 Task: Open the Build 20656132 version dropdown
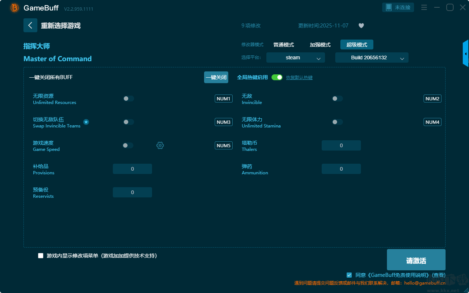tap(372, 58)
